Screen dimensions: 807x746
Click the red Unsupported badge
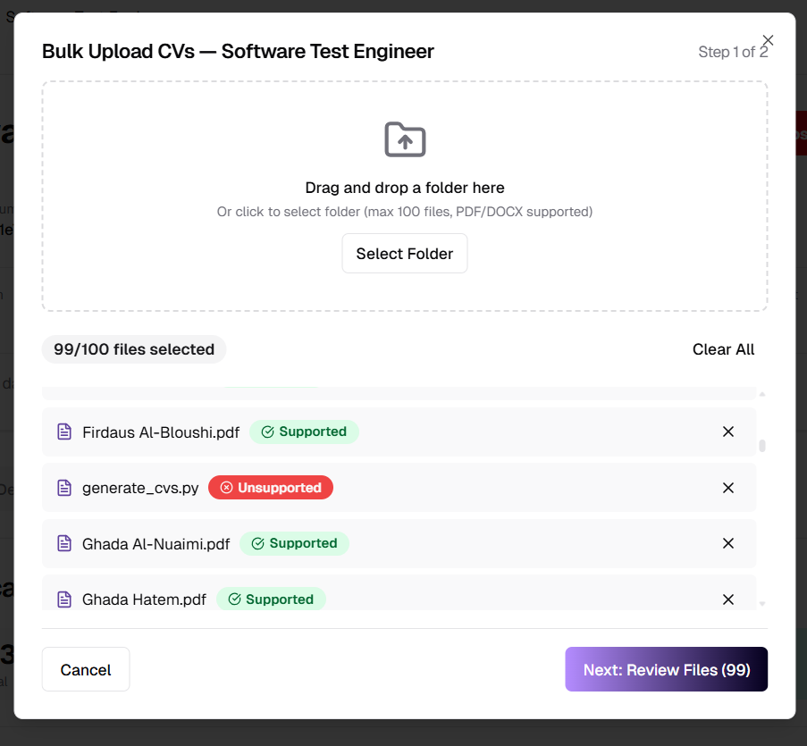pyautogui.click(x=271, y=488)
